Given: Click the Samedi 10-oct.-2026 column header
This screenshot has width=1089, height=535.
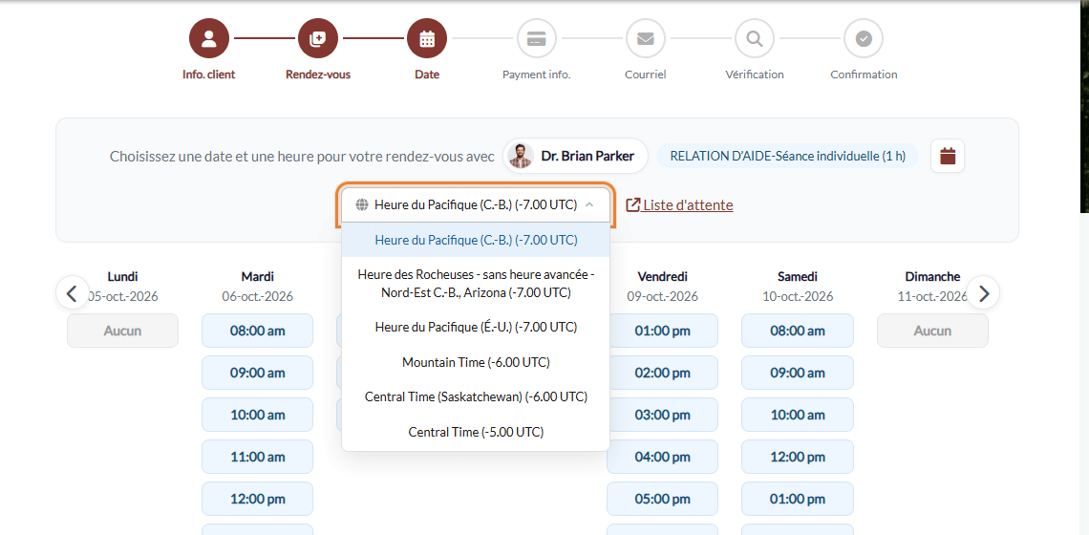Looking at the screenshot, I should pyautogui.click(x=798, y=286).
